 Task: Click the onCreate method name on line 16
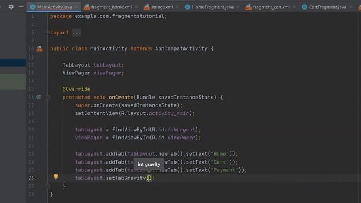(121, 97)
